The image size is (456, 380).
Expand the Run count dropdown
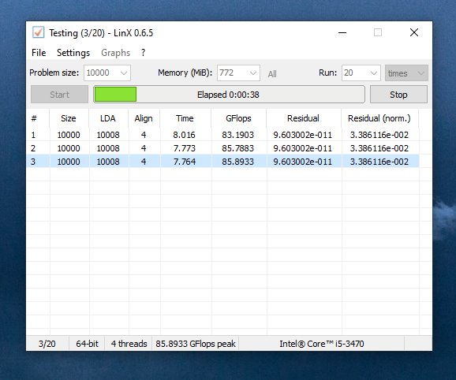361,73
